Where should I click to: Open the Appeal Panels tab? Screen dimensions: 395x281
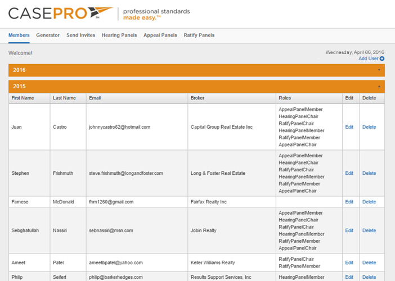point(160,35)
